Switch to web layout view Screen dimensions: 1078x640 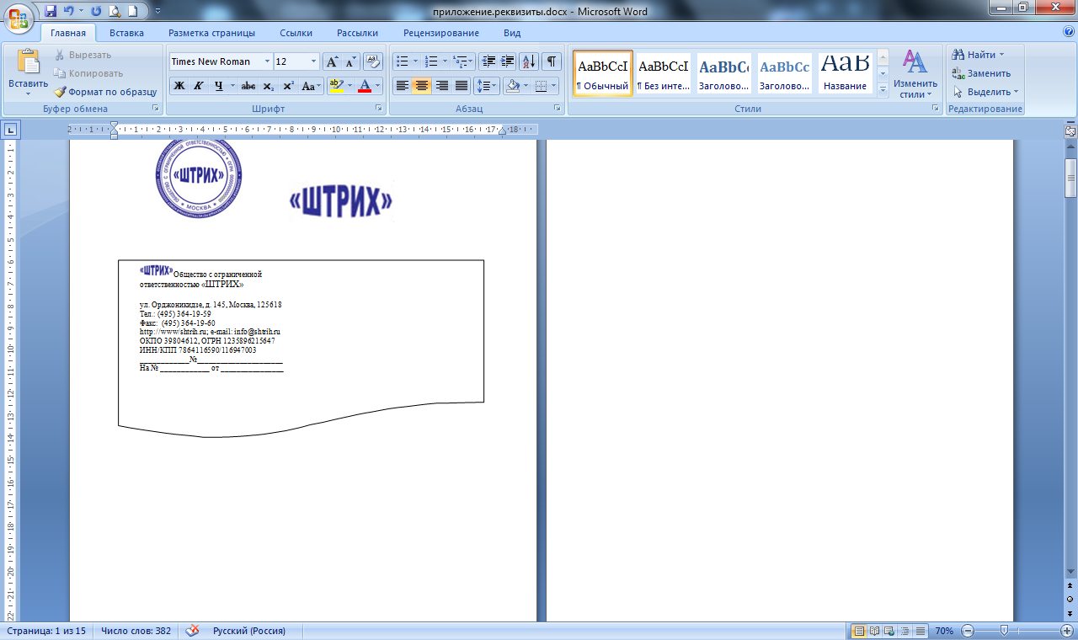pyautogui.click(x=889, y=631)
